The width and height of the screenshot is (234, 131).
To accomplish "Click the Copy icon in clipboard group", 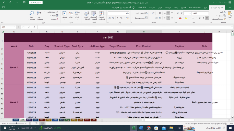I will click(225, 15).
